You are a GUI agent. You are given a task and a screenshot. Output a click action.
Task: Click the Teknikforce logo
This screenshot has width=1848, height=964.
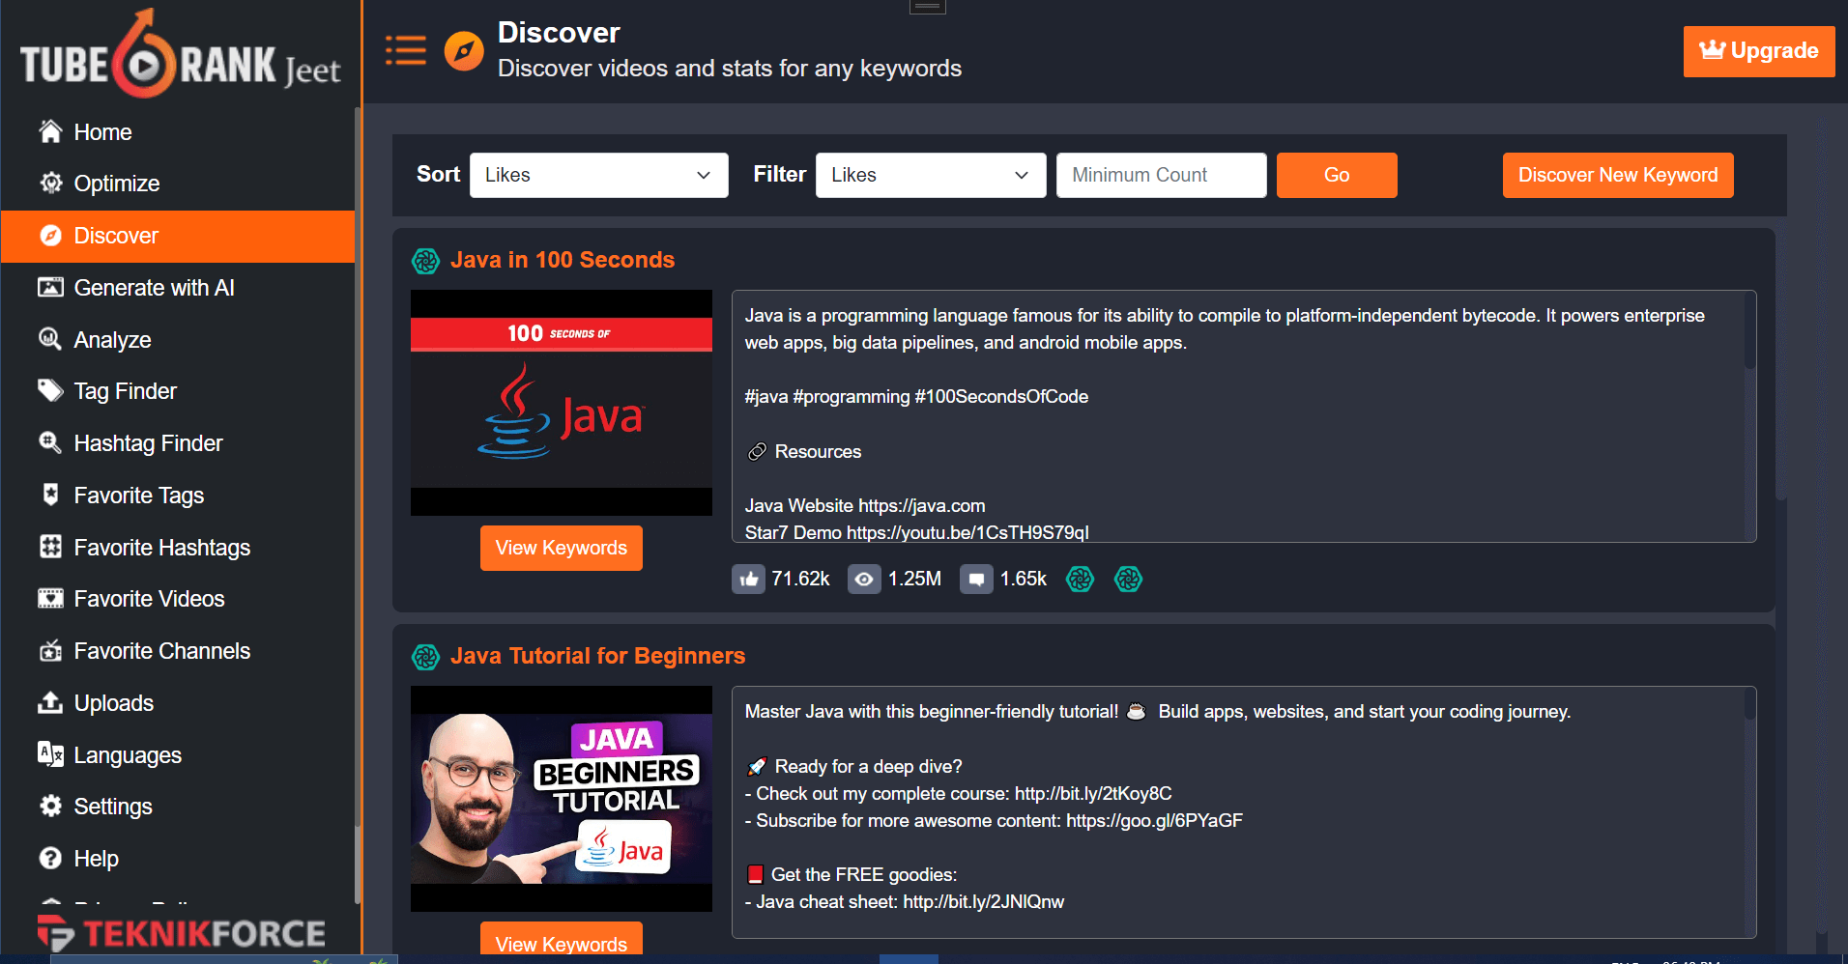click(182, 933)
